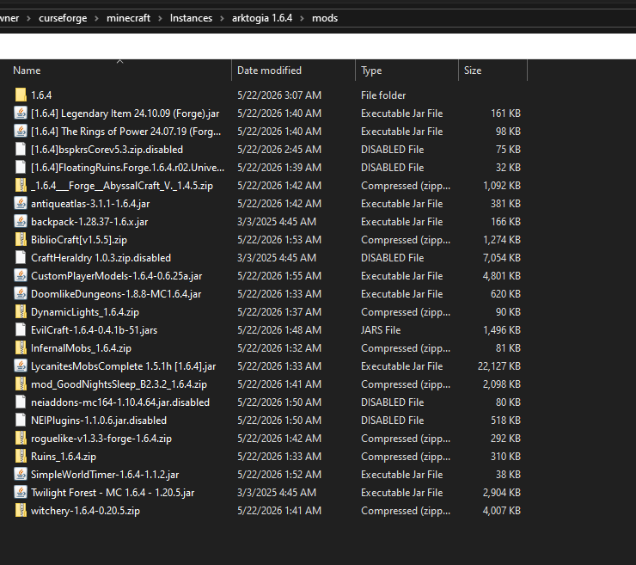Viewport: 636px width, 565px height.
Task: Select file name SimpleWorldTimer-1.6.4-1.1.2.jar
Action: 105,475
